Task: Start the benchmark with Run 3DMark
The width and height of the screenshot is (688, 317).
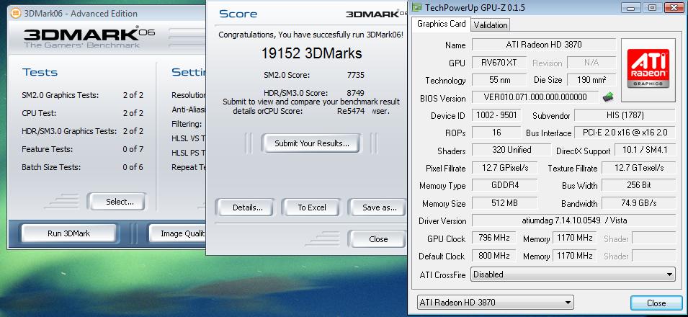Action: tap(69, 233)
